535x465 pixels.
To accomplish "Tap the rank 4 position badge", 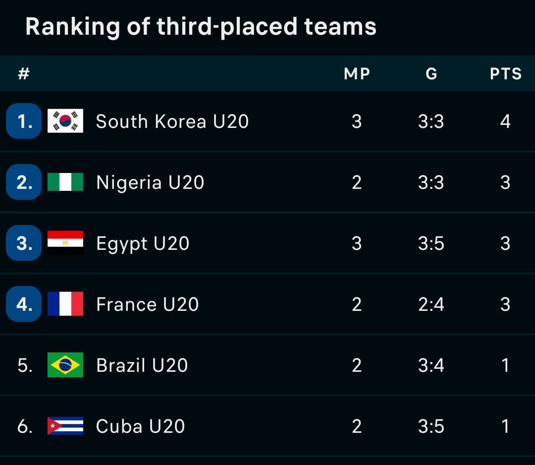I will [x=24, y=304].
